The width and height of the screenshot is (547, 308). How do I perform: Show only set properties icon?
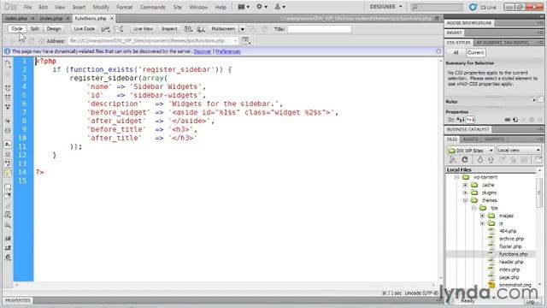(470, 120)
